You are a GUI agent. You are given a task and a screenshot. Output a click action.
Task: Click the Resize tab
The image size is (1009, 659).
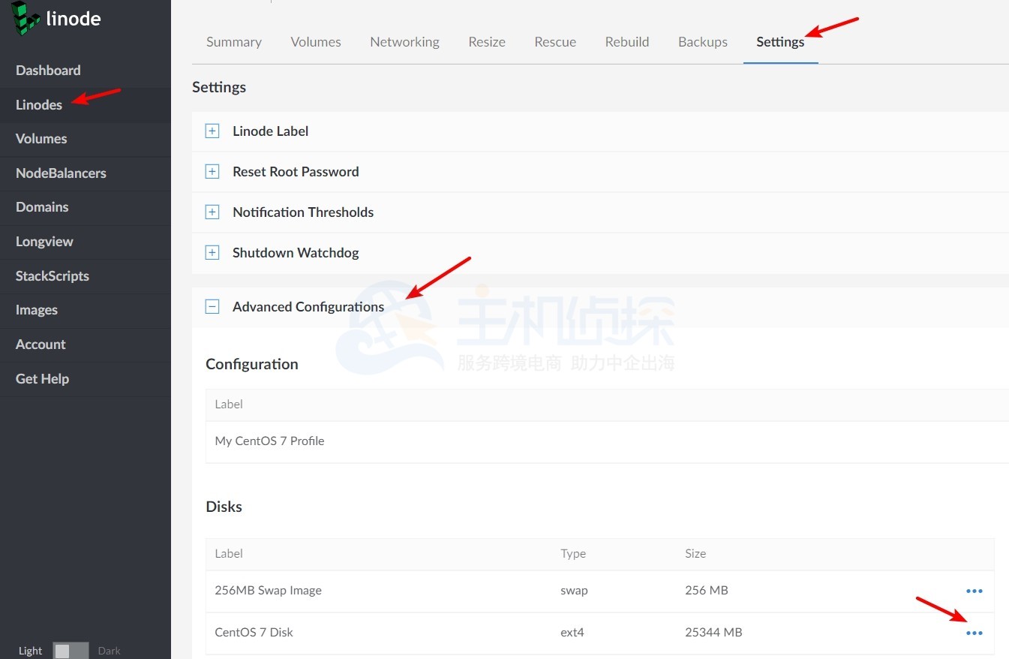coord(487,42)
